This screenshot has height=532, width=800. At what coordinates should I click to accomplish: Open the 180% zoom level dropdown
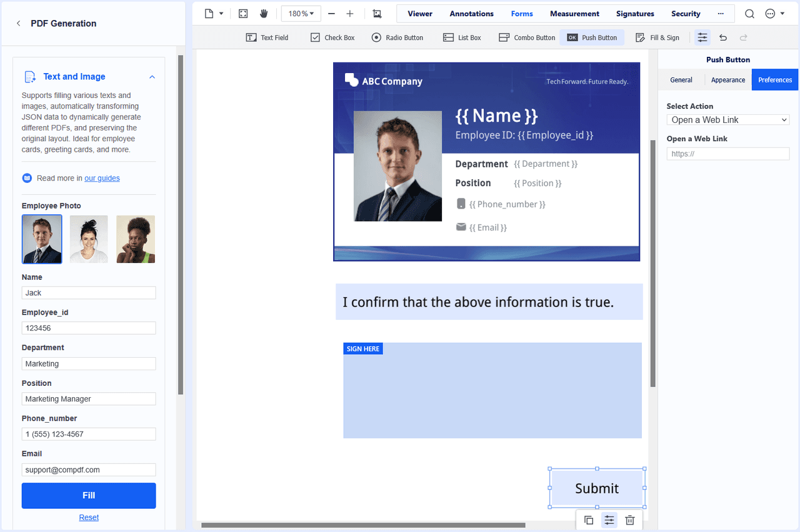(301, 14)
